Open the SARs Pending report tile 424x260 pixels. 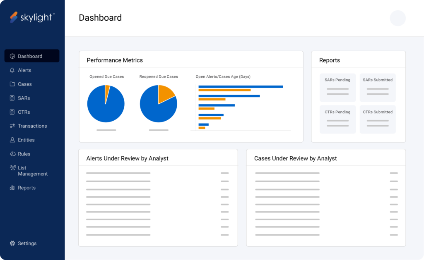pos(337,87)
